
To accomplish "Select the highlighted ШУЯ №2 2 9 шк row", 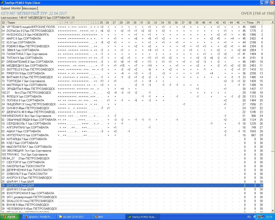I will (x=132, y=185).
